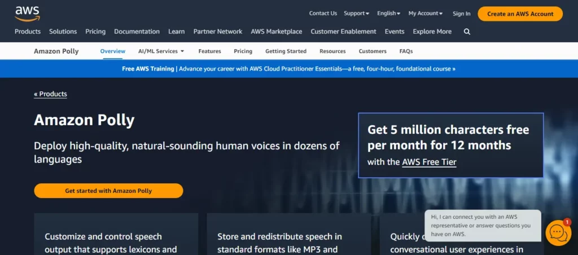Switch to Amazon Polly Pricing tab
The height and width of the screenshot is (255, 578).
[243, 51]
